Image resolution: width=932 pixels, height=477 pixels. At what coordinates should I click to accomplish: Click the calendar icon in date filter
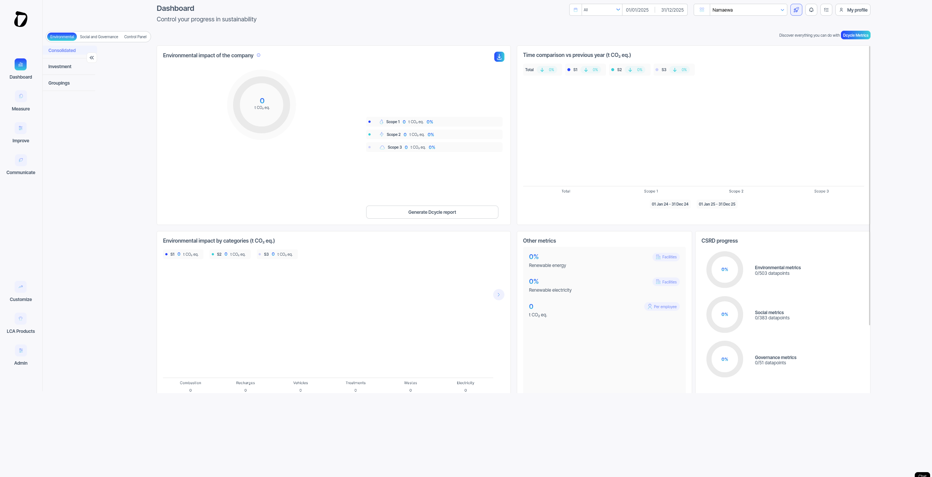tap(576, 10)
